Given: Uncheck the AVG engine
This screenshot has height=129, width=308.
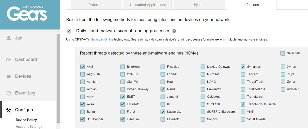Looking at the screenshot, I should [83, 67].
